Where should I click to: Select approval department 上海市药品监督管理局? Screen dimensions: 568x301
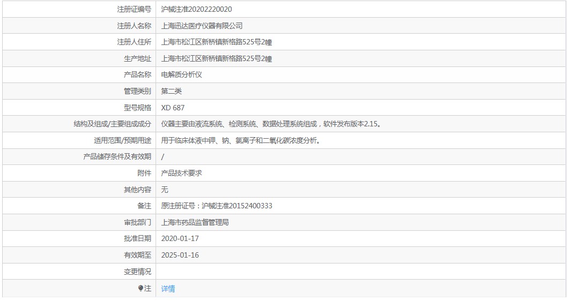(x=195, y=222)
